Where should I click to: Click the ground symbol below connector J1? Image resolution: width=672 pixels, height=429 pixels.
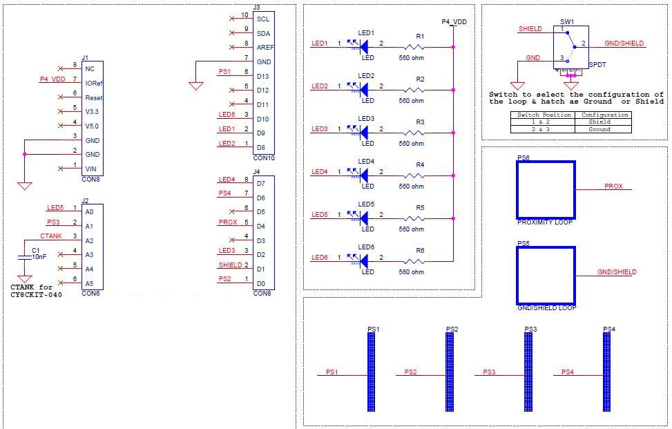[25, 184]
